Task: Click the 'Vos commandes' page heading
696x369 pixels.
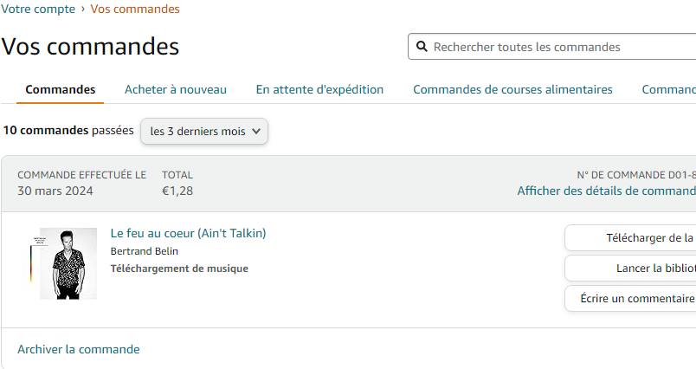Action: tap(91, 47)
